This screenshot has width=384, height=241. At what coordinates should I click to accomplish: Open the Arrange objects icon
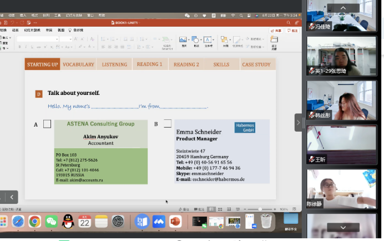click(225, 40)
